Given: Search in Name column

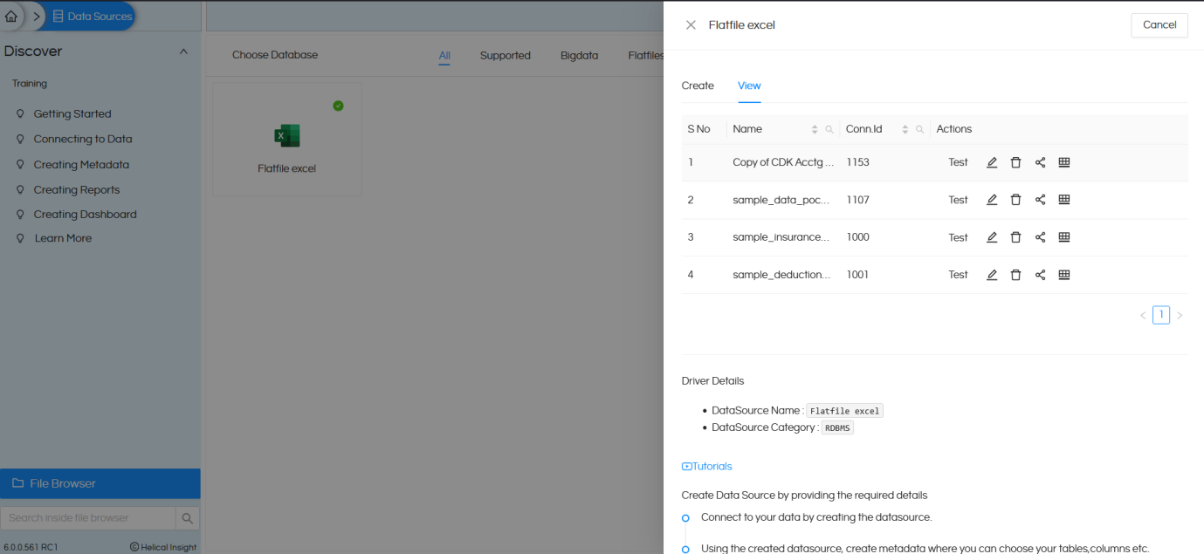Looking at the screenshot, I should coord(829,129).
